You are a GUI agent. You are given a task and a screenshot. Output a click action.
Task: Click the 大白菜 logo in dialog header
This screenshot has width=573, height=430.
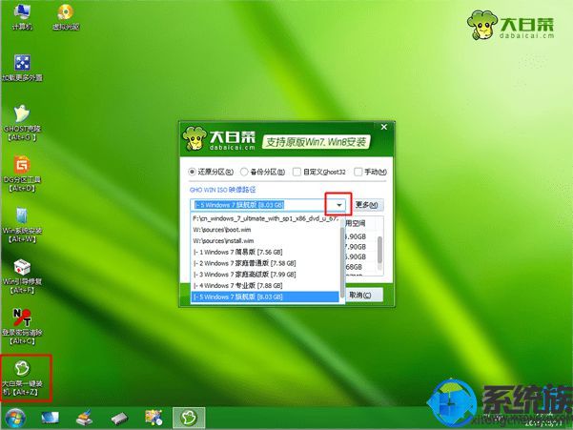pyautogui.click(x=219, y=139)
